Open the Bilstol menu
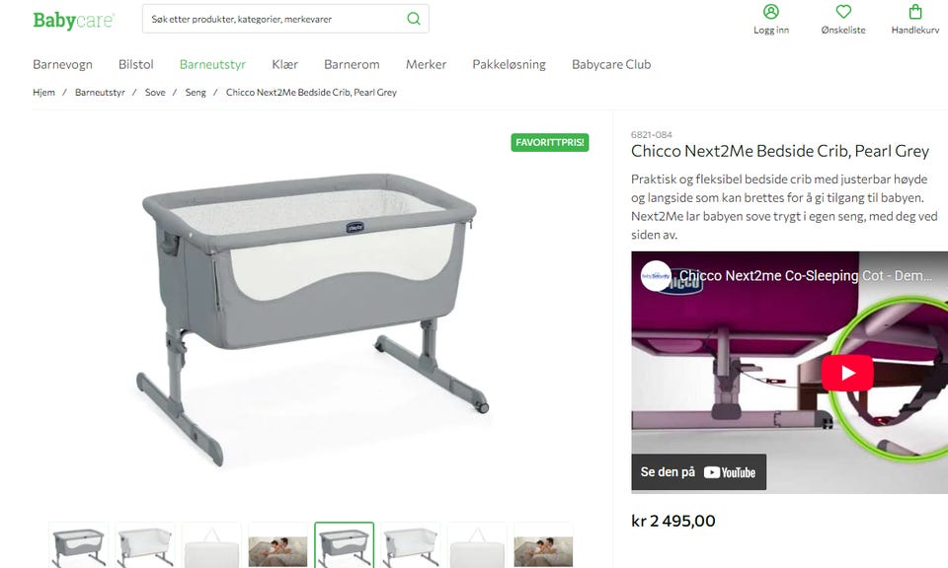Image resolution: width=948 pixels, height=568 pixels. pos(136,64)
